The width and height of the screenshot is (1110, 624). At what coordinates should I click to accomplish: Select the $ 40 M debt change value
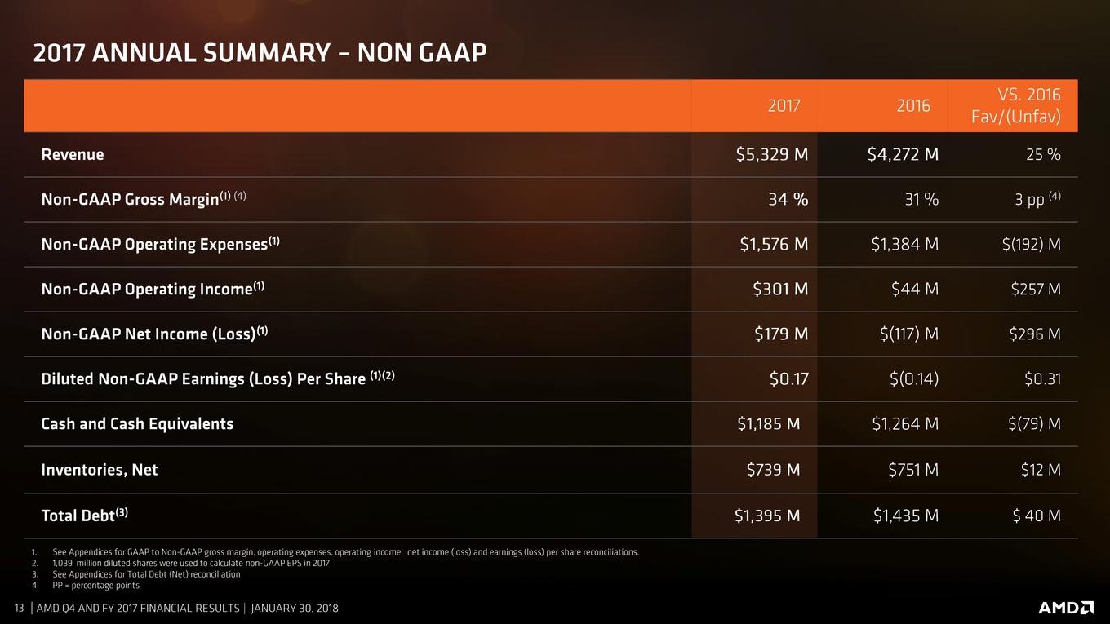tap(1036, 516)
